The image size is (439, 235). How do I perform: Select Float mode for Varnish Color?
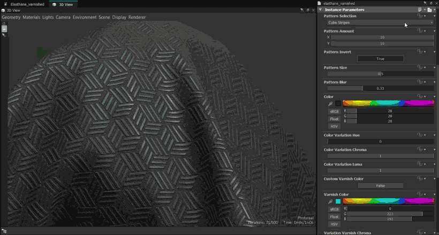pyautogui.click(x=334, y=217)
